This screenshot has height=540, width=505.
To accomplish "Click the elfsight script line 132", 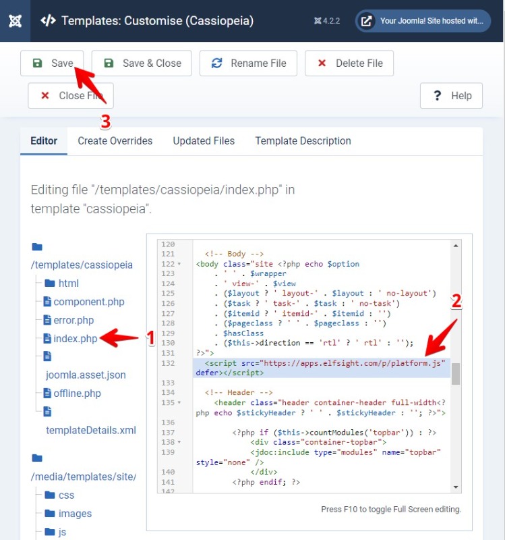I will point(322,368).
